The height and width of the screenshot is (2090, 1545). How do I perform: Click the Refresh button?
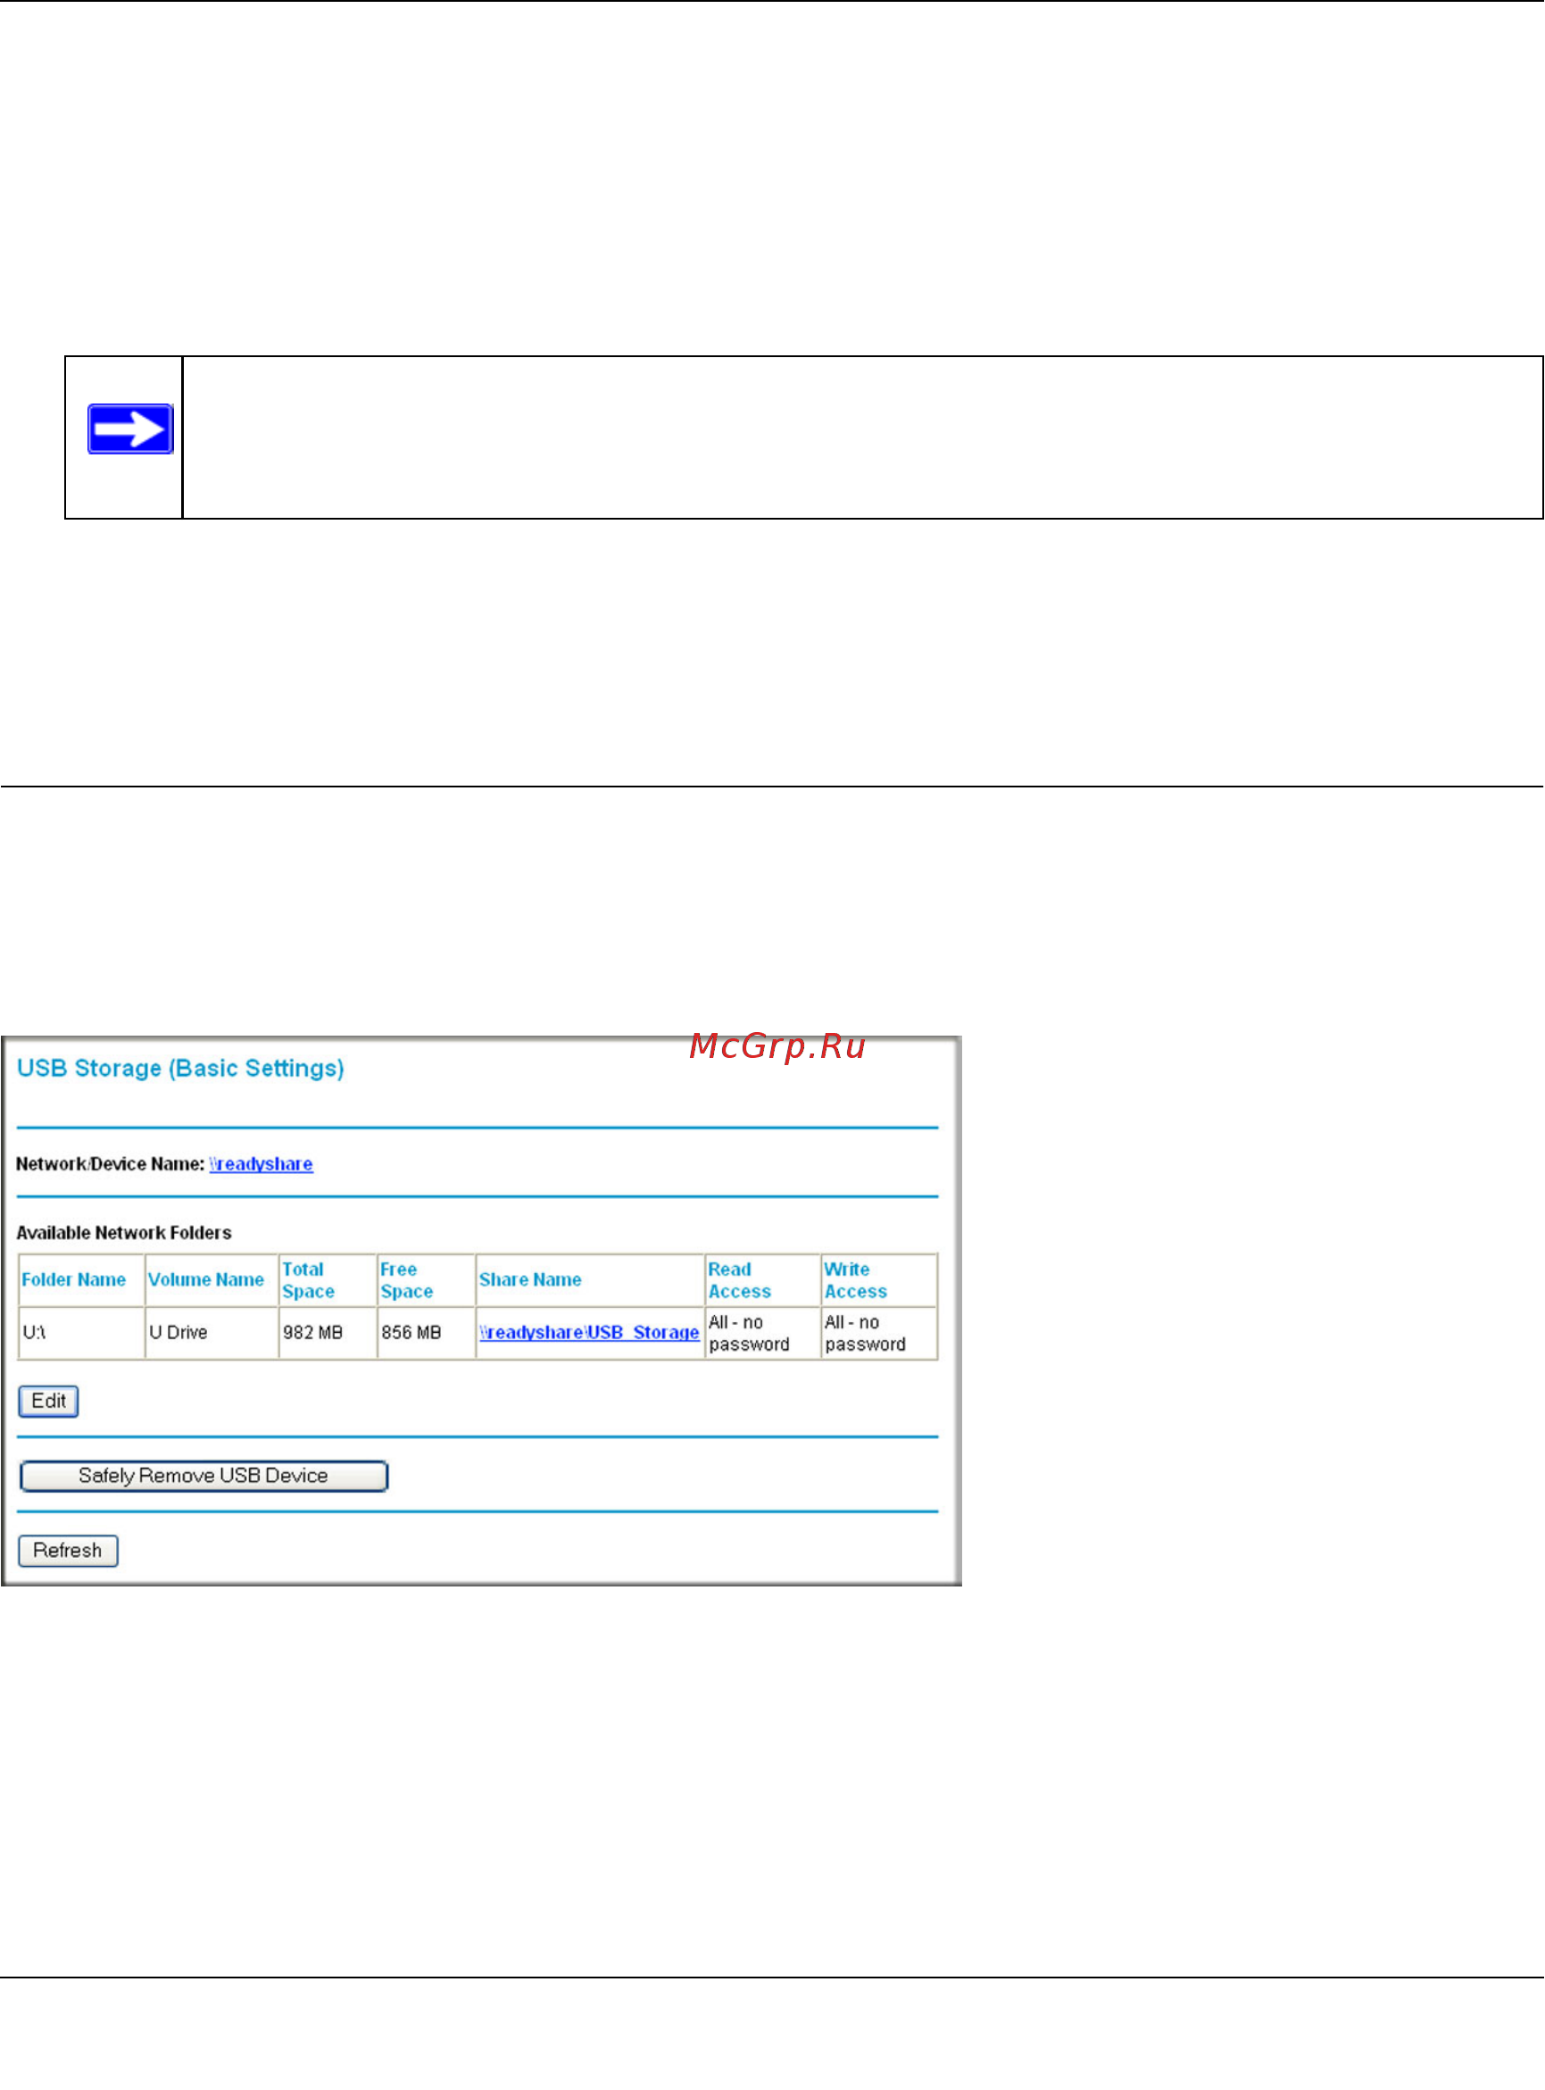pos(68,1551)
